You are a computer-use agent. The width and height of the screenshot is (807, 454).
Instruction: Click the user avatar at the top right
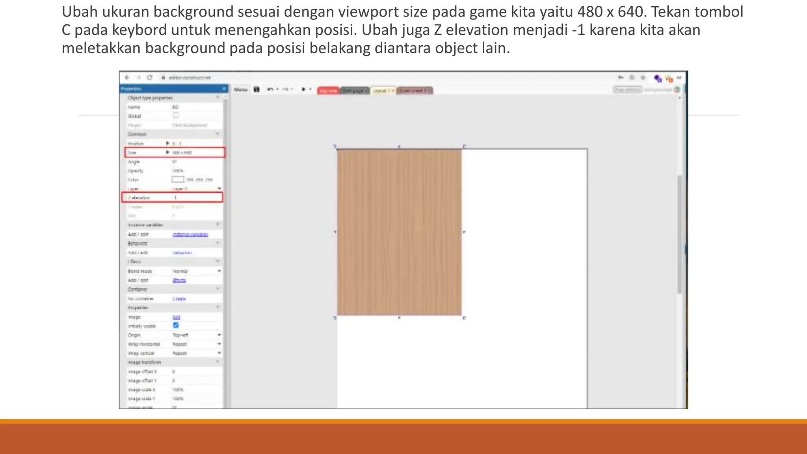(677, 90)
